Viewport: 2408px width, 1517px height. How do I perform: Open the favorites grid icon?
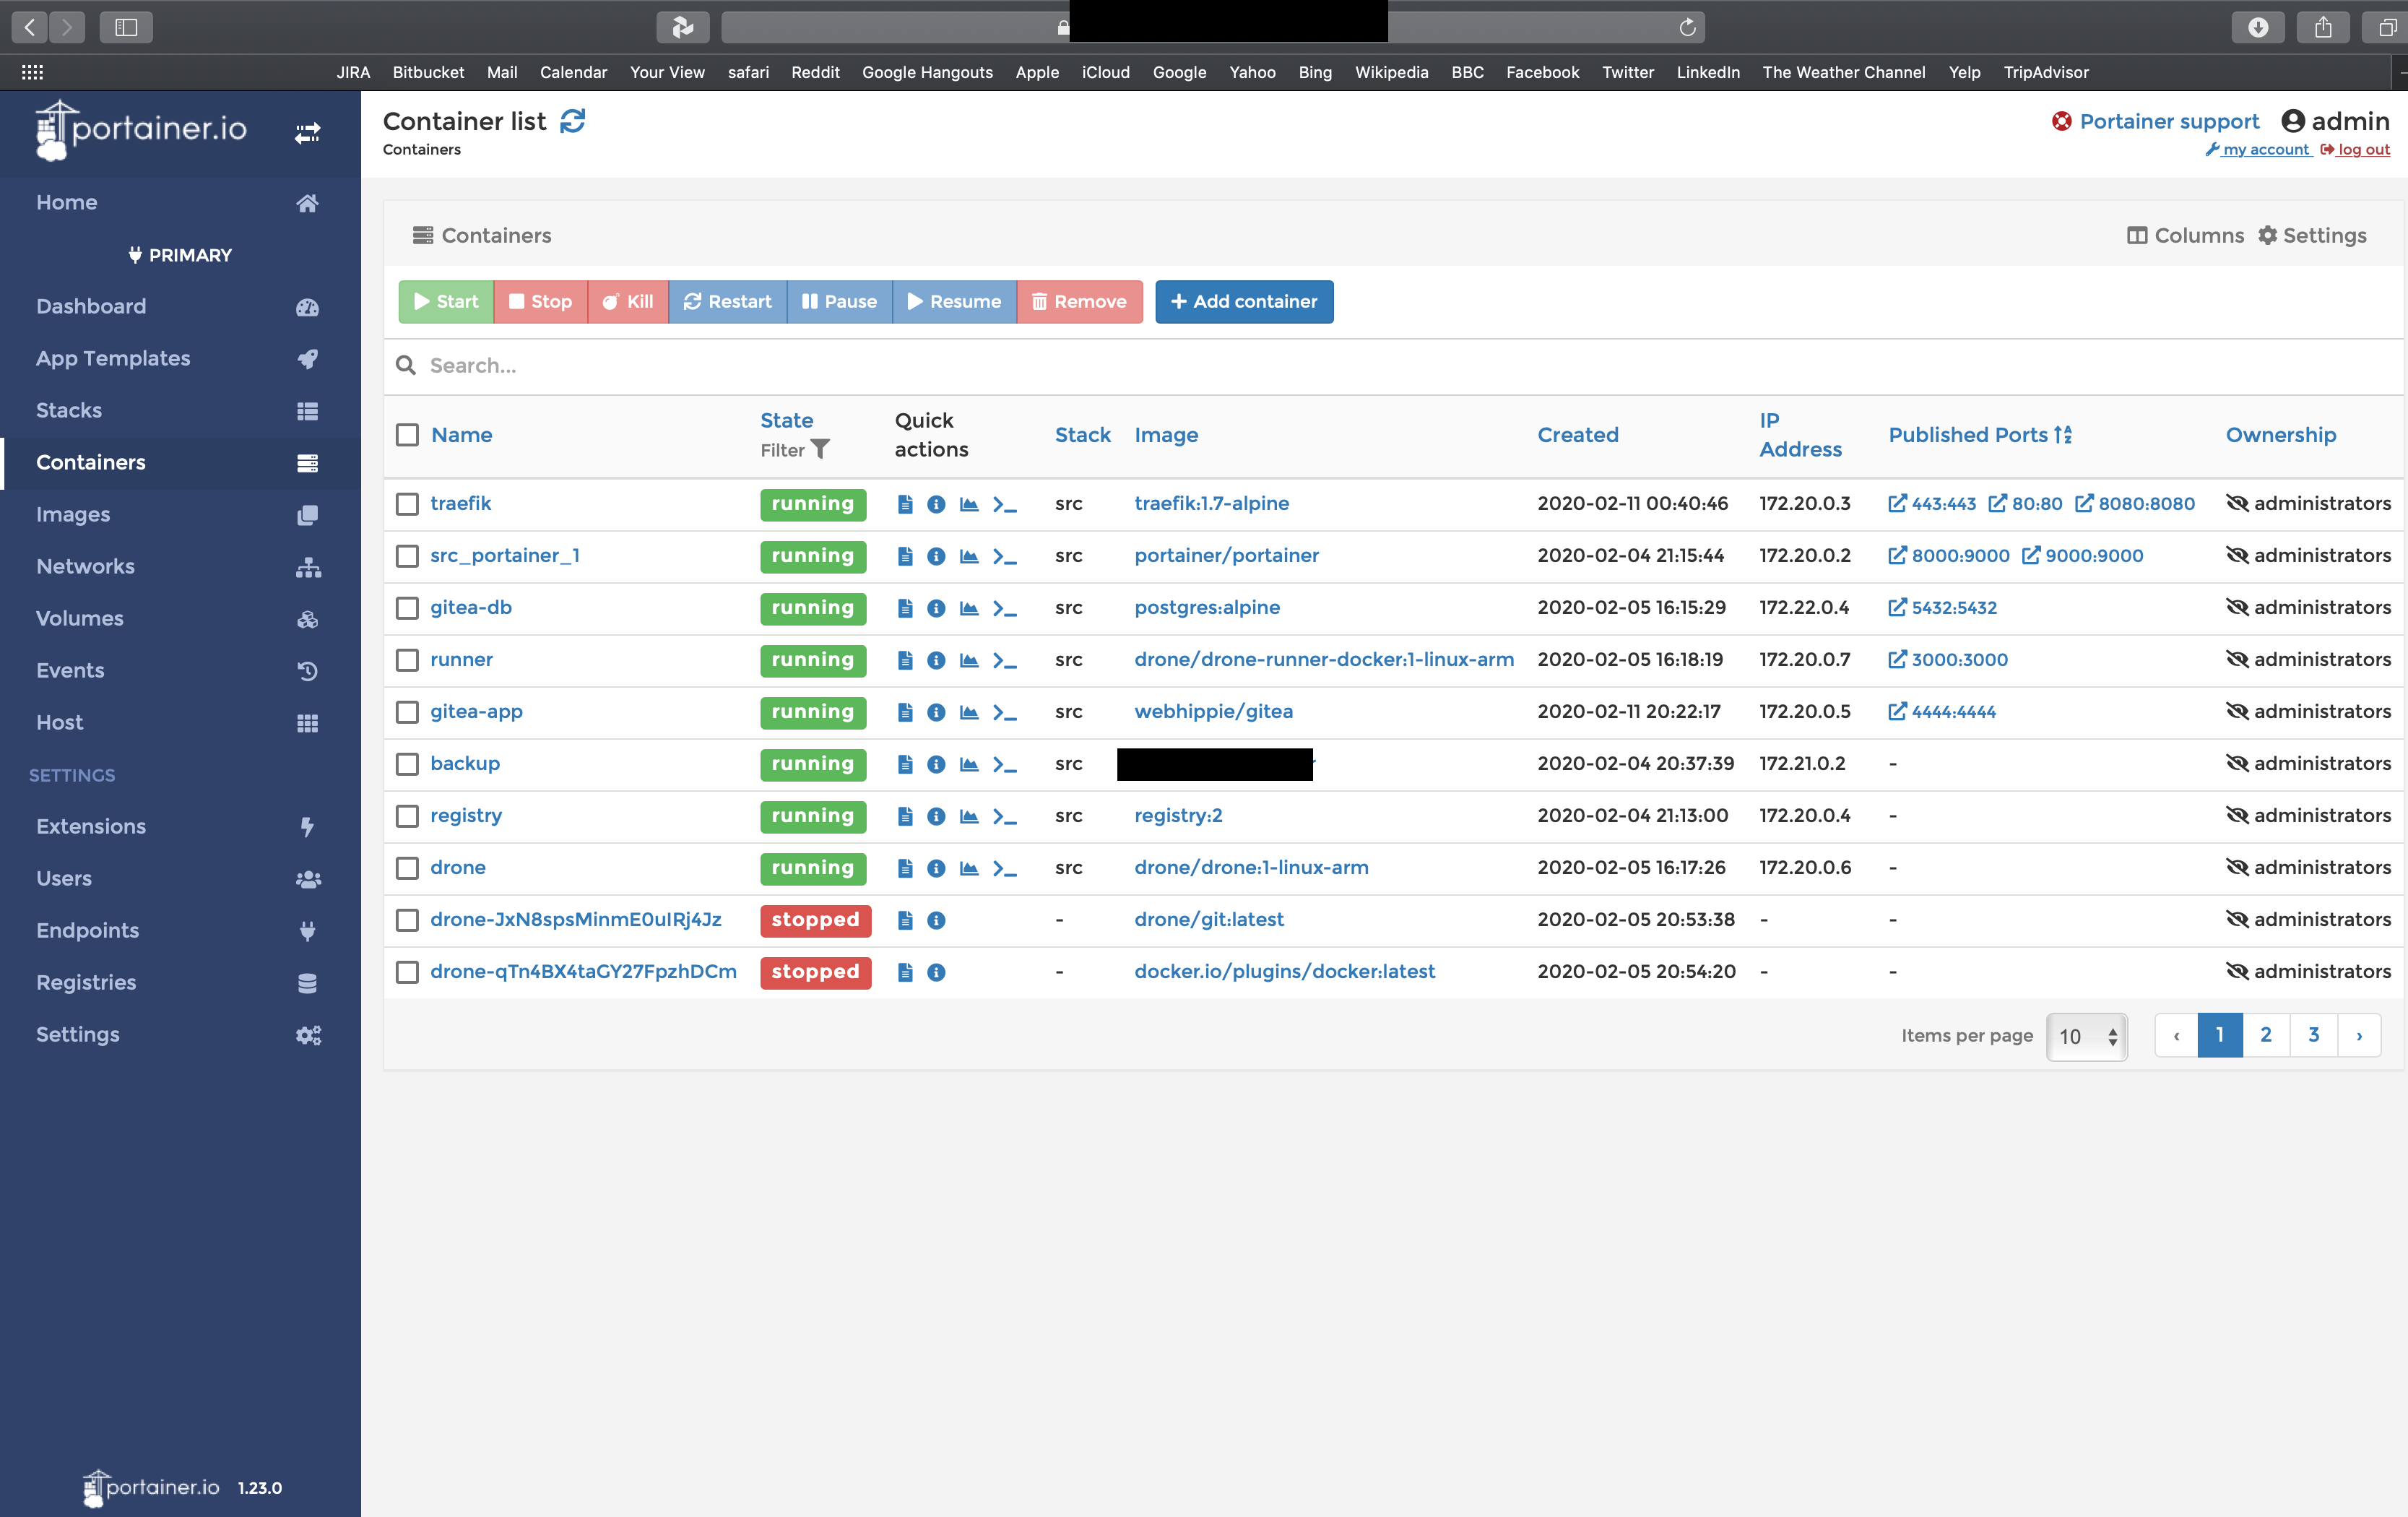pos(32,72)
